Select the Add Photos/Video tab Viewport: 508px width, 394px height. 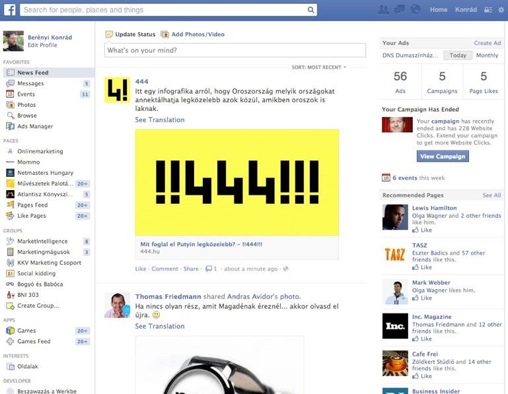[x=193, y=34]
